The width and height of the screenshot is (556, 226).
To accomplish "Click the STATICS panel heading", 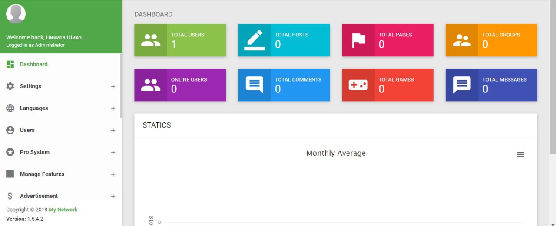I will tap(157, 125).
